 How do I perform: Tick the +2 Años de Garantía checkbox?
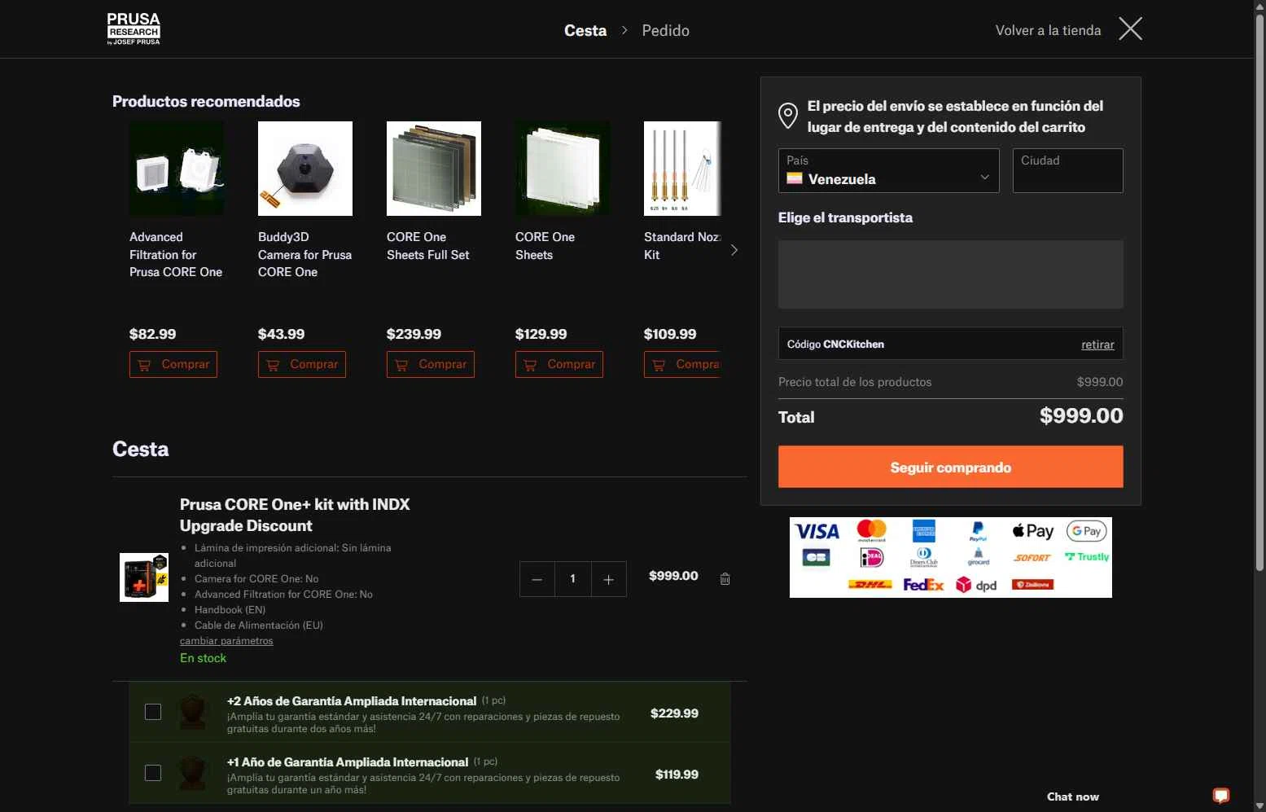click(x=153, y=712)
